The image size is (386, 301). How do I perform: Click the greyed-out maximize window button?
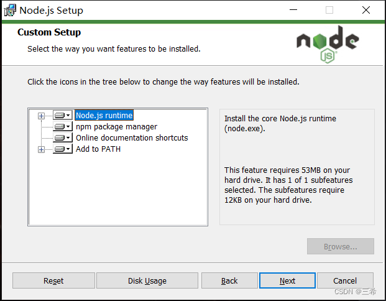point(329,10)
